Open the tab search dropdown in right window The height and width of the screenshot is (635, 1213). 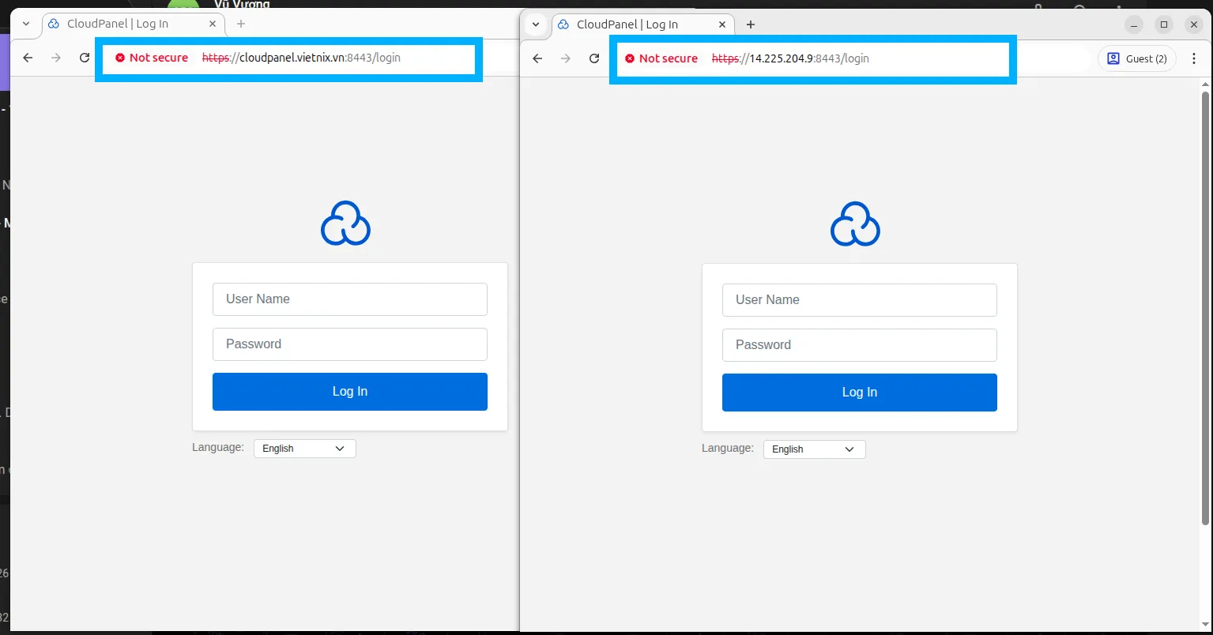535,24
